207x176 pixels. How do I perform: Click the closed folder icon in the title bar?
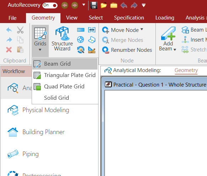114,6
